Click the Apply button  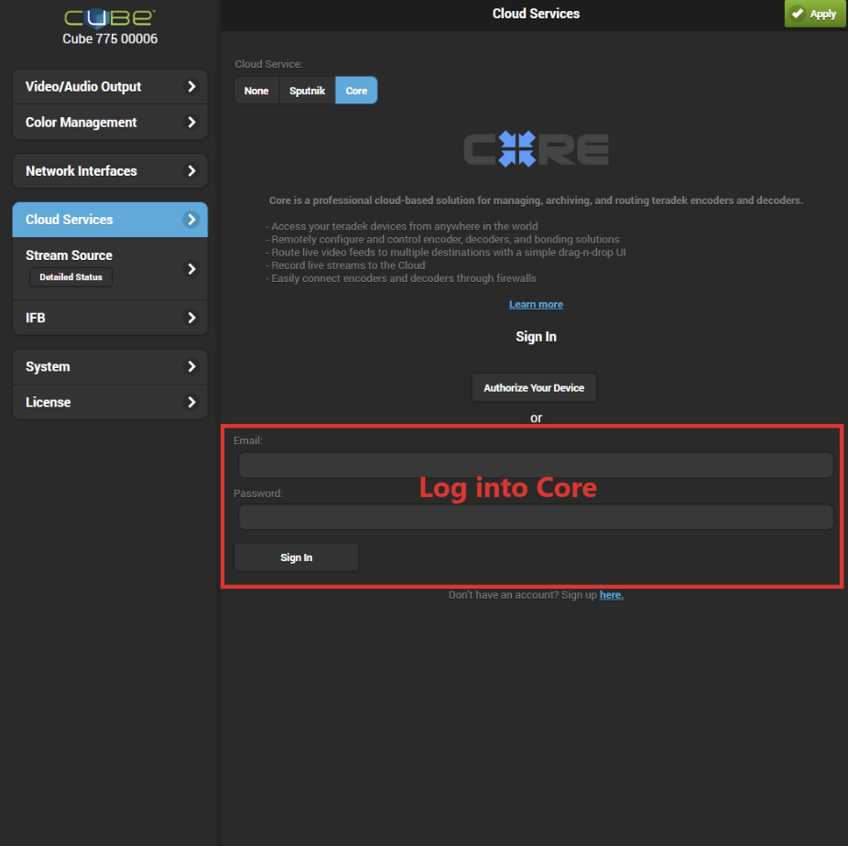click(x=814, y=14)
